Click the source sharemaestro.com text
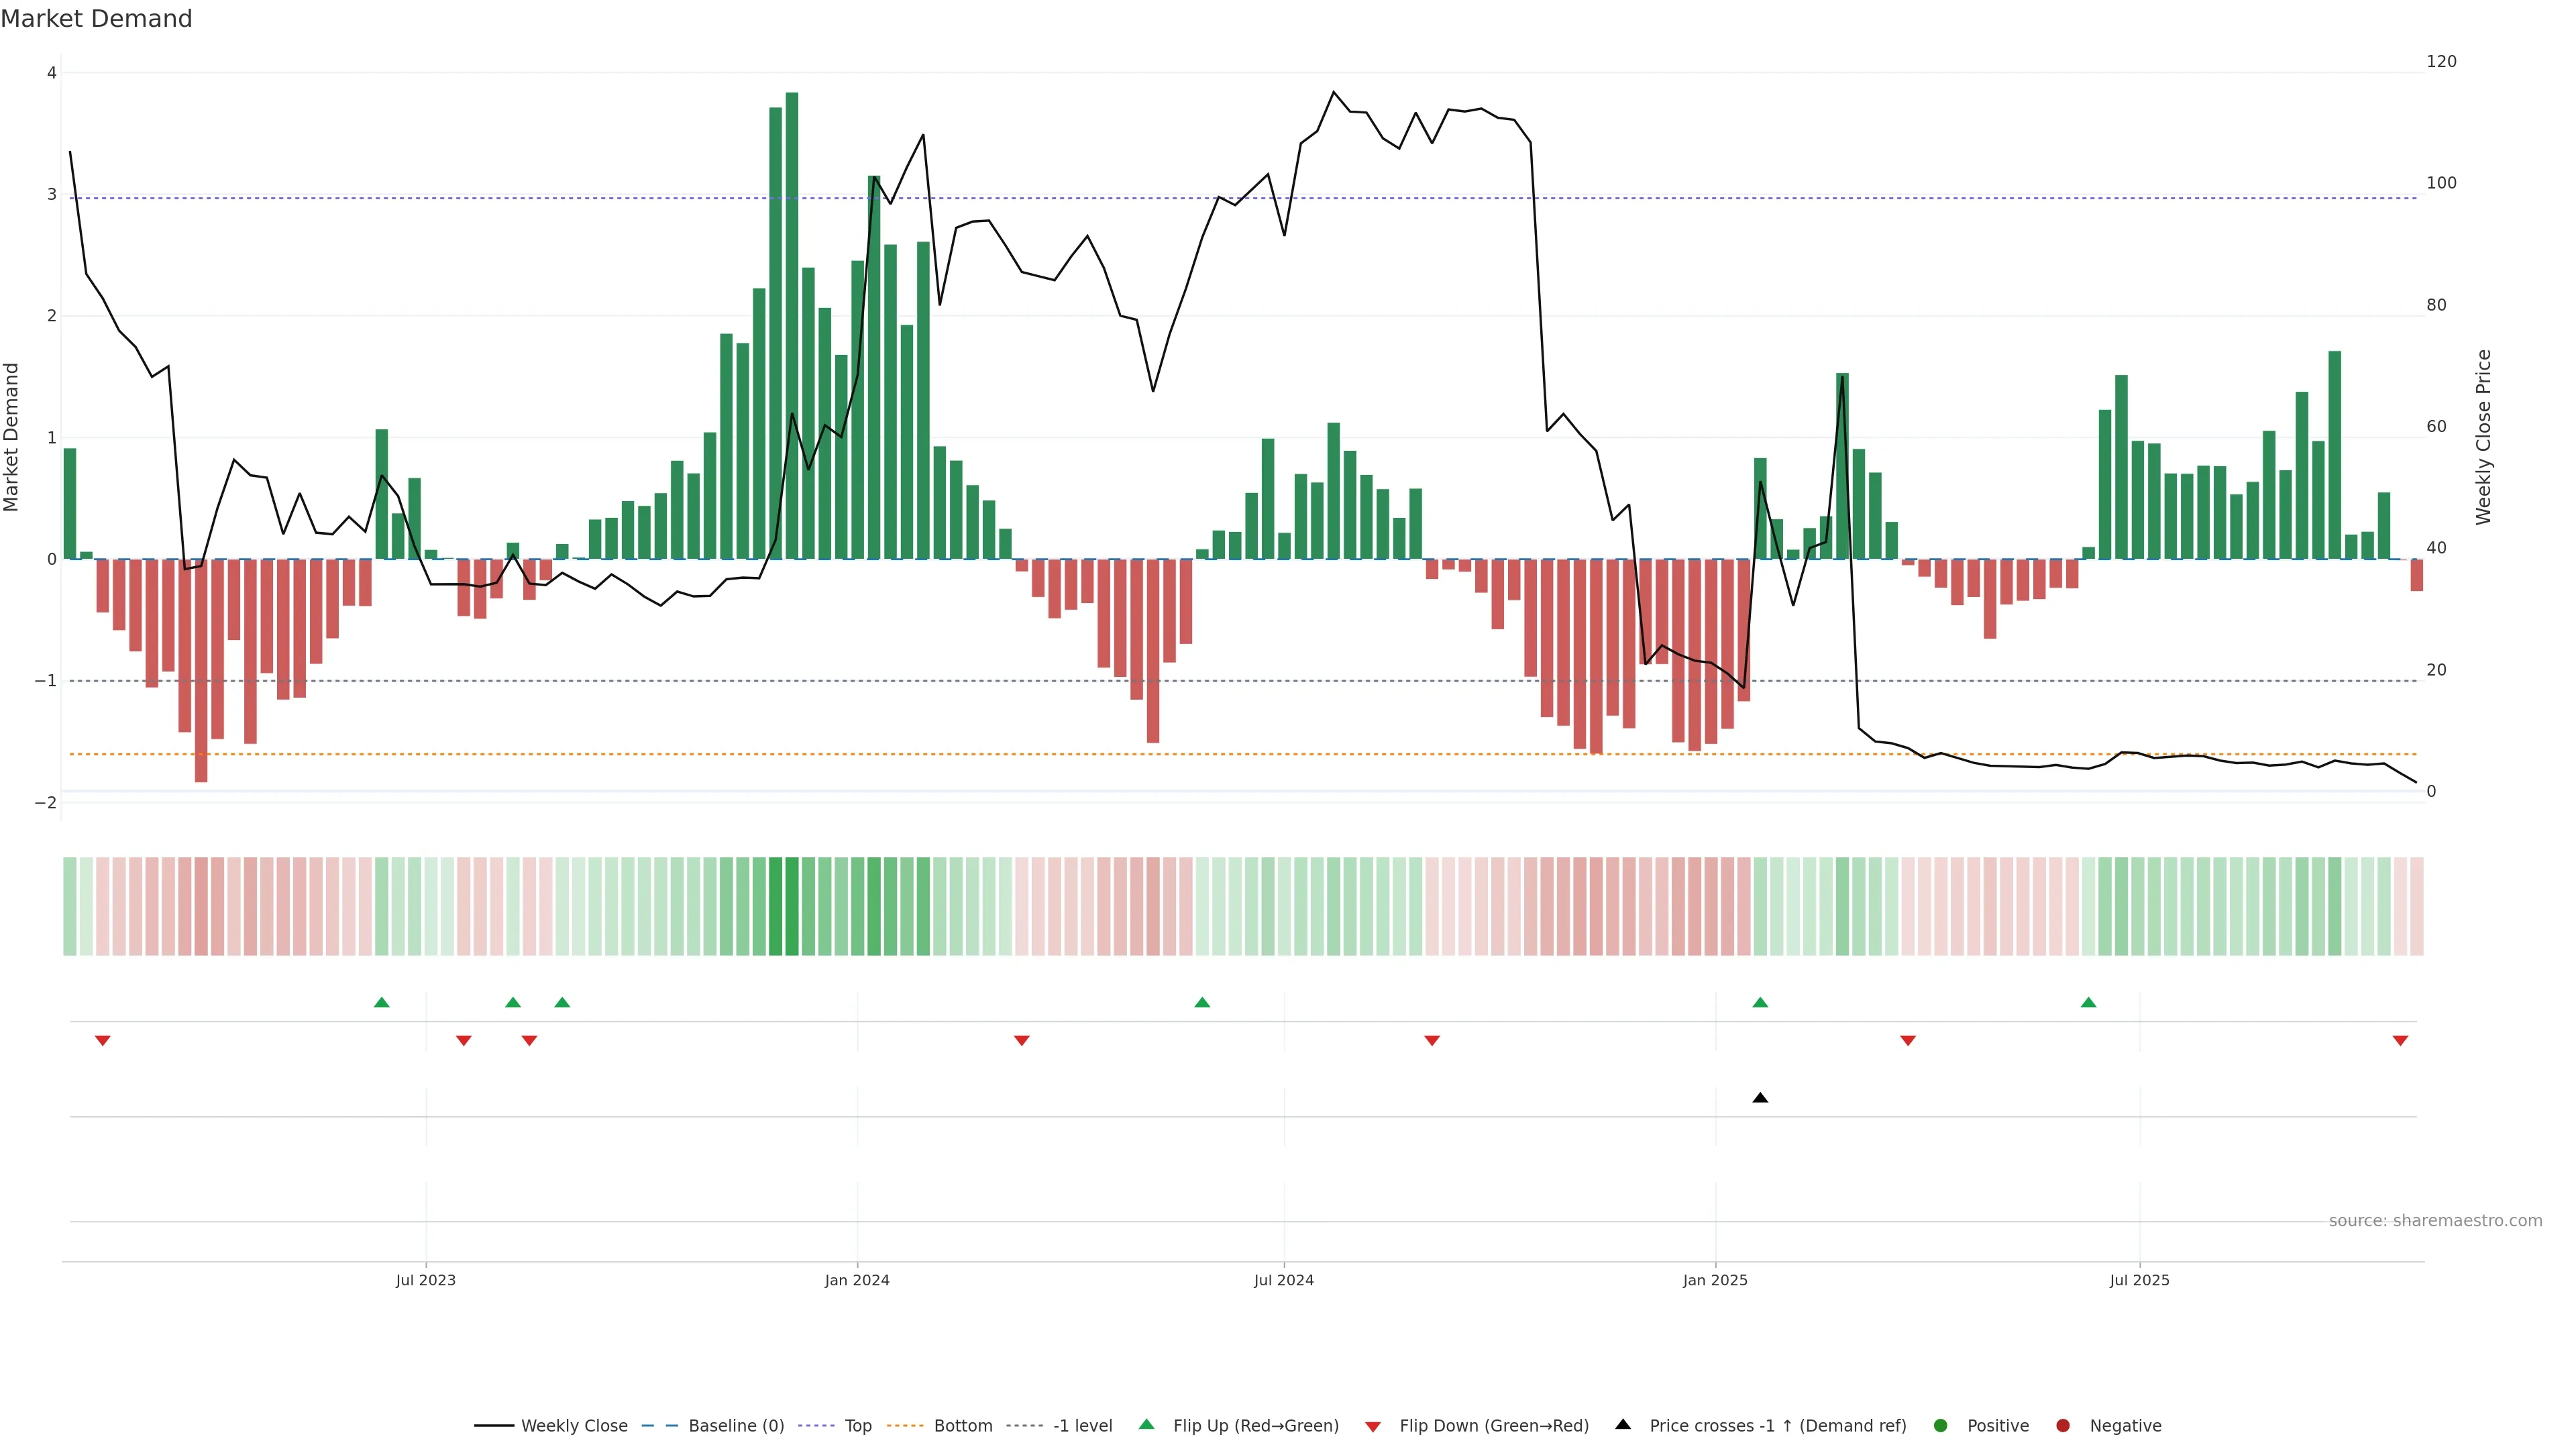 point(2435,1221)
